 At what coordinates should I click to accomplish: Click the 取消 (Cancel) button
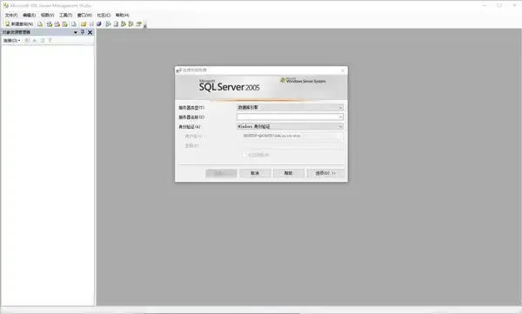tap(255, 173)
